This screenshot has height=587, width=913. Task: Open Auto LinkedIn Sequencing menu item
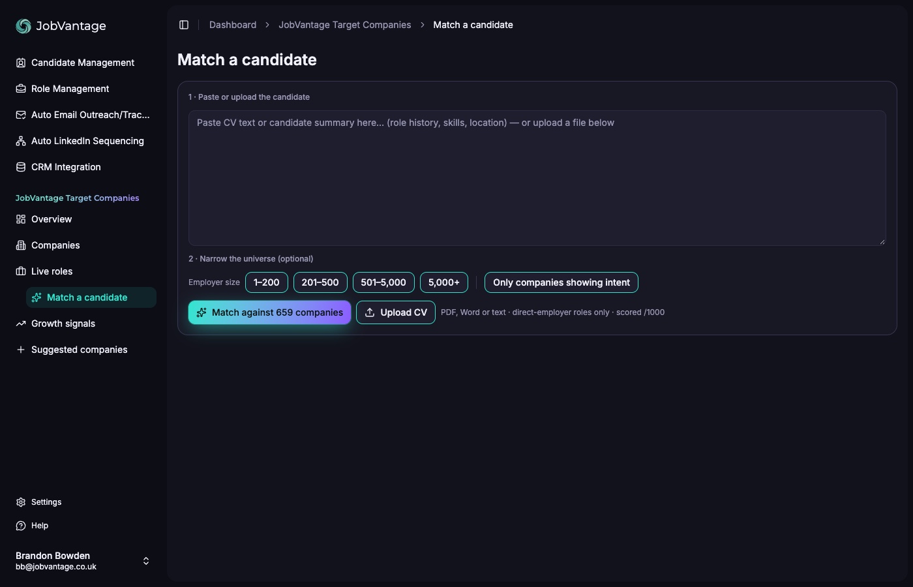pos(83,141)
